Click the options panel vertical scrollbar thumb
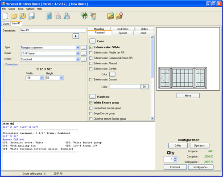This screenshot has width=223, height=177. [152, 59]
